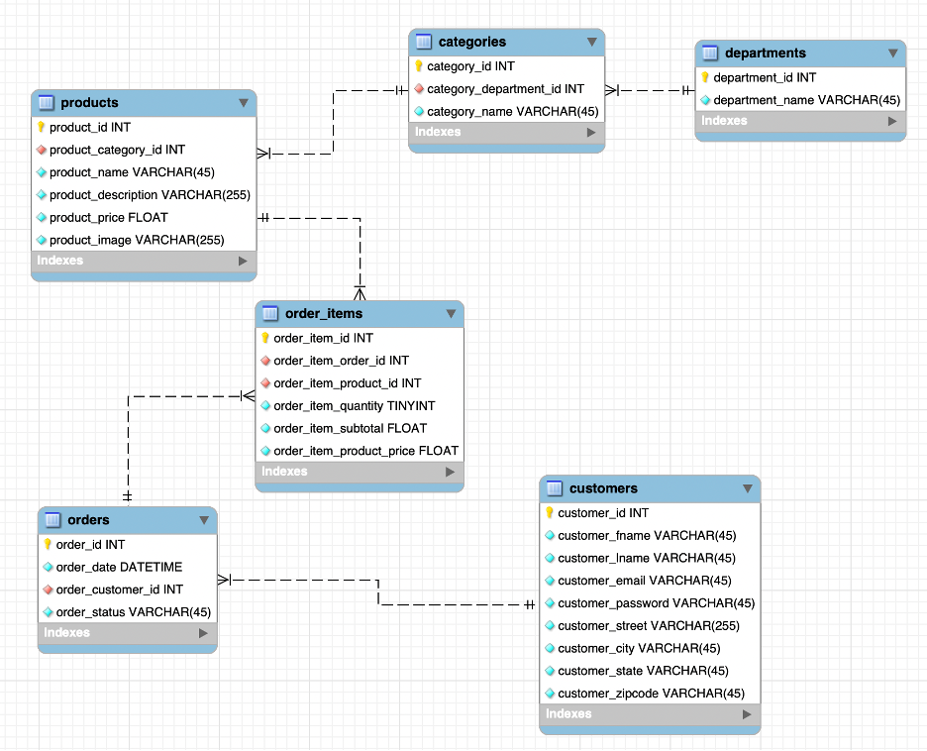This screenshot has height=751, width=927.
Task: Click the category_name column diamond icon
Action: (x=419, y=111)
